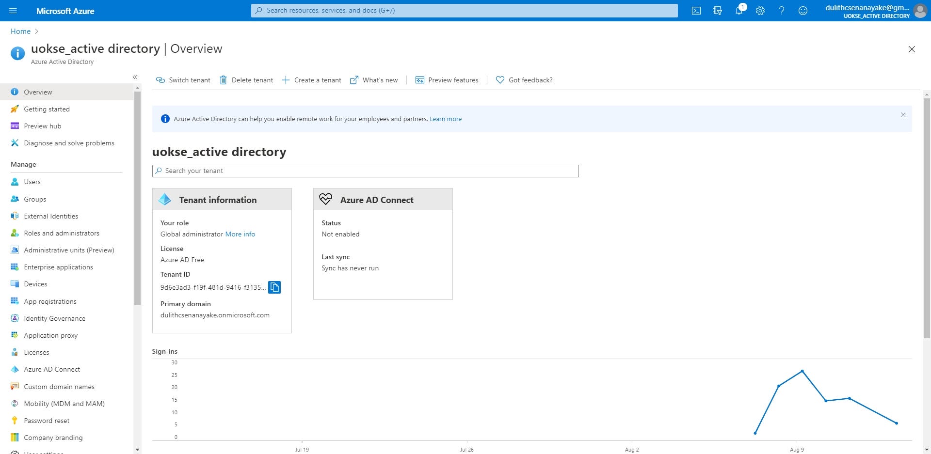Screen dimensions: 931x454
Task: Click the Azure AD Free license text
Action: (x=182, y=260)
